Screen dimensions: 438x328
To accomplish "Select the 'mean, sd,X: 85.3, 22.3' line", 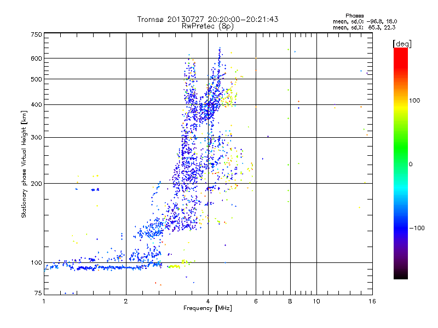I will coord(364,27).
